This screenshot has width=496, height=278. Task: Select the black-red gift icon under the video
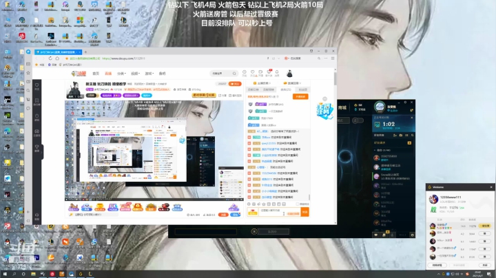click(164, 207)
